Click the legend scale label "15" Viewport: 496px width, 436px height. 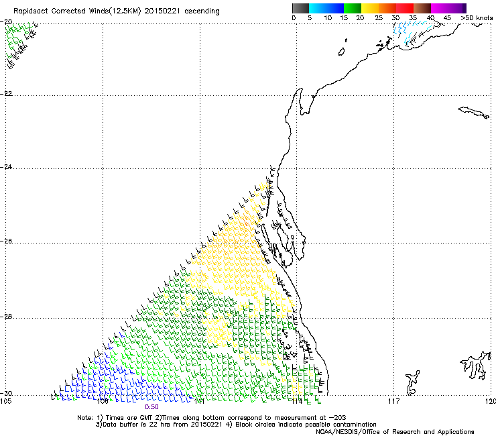[344, 18]
